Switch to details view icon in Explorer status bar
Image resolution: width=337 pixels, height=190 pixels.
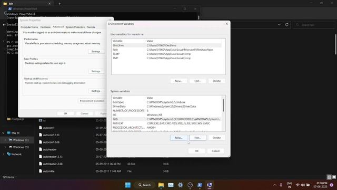click(x=329, y=177)
